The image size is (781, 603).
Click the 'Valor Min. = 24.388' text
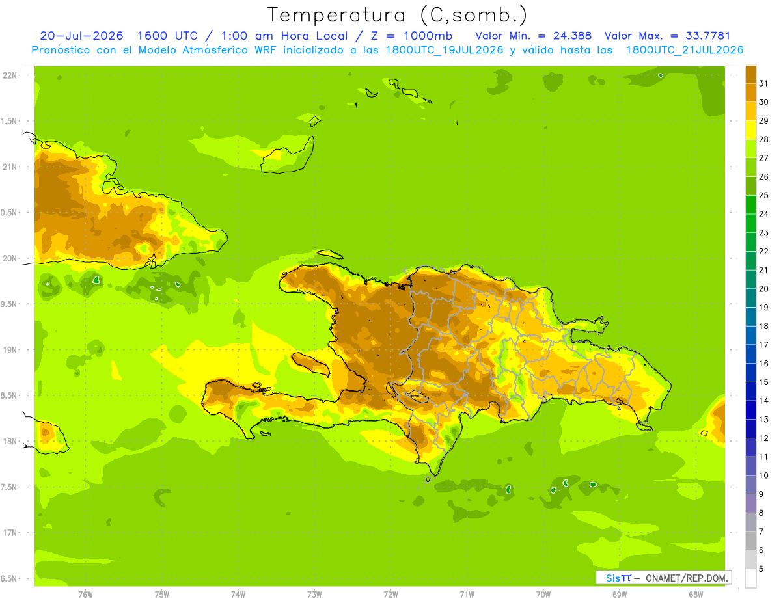pyautogui.click(x=534, y=36)
